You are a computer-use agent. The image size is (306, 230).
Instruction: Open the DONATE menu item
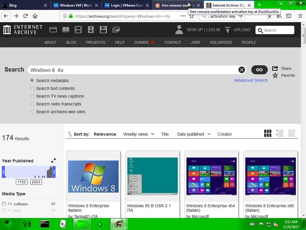coord(144,42)
